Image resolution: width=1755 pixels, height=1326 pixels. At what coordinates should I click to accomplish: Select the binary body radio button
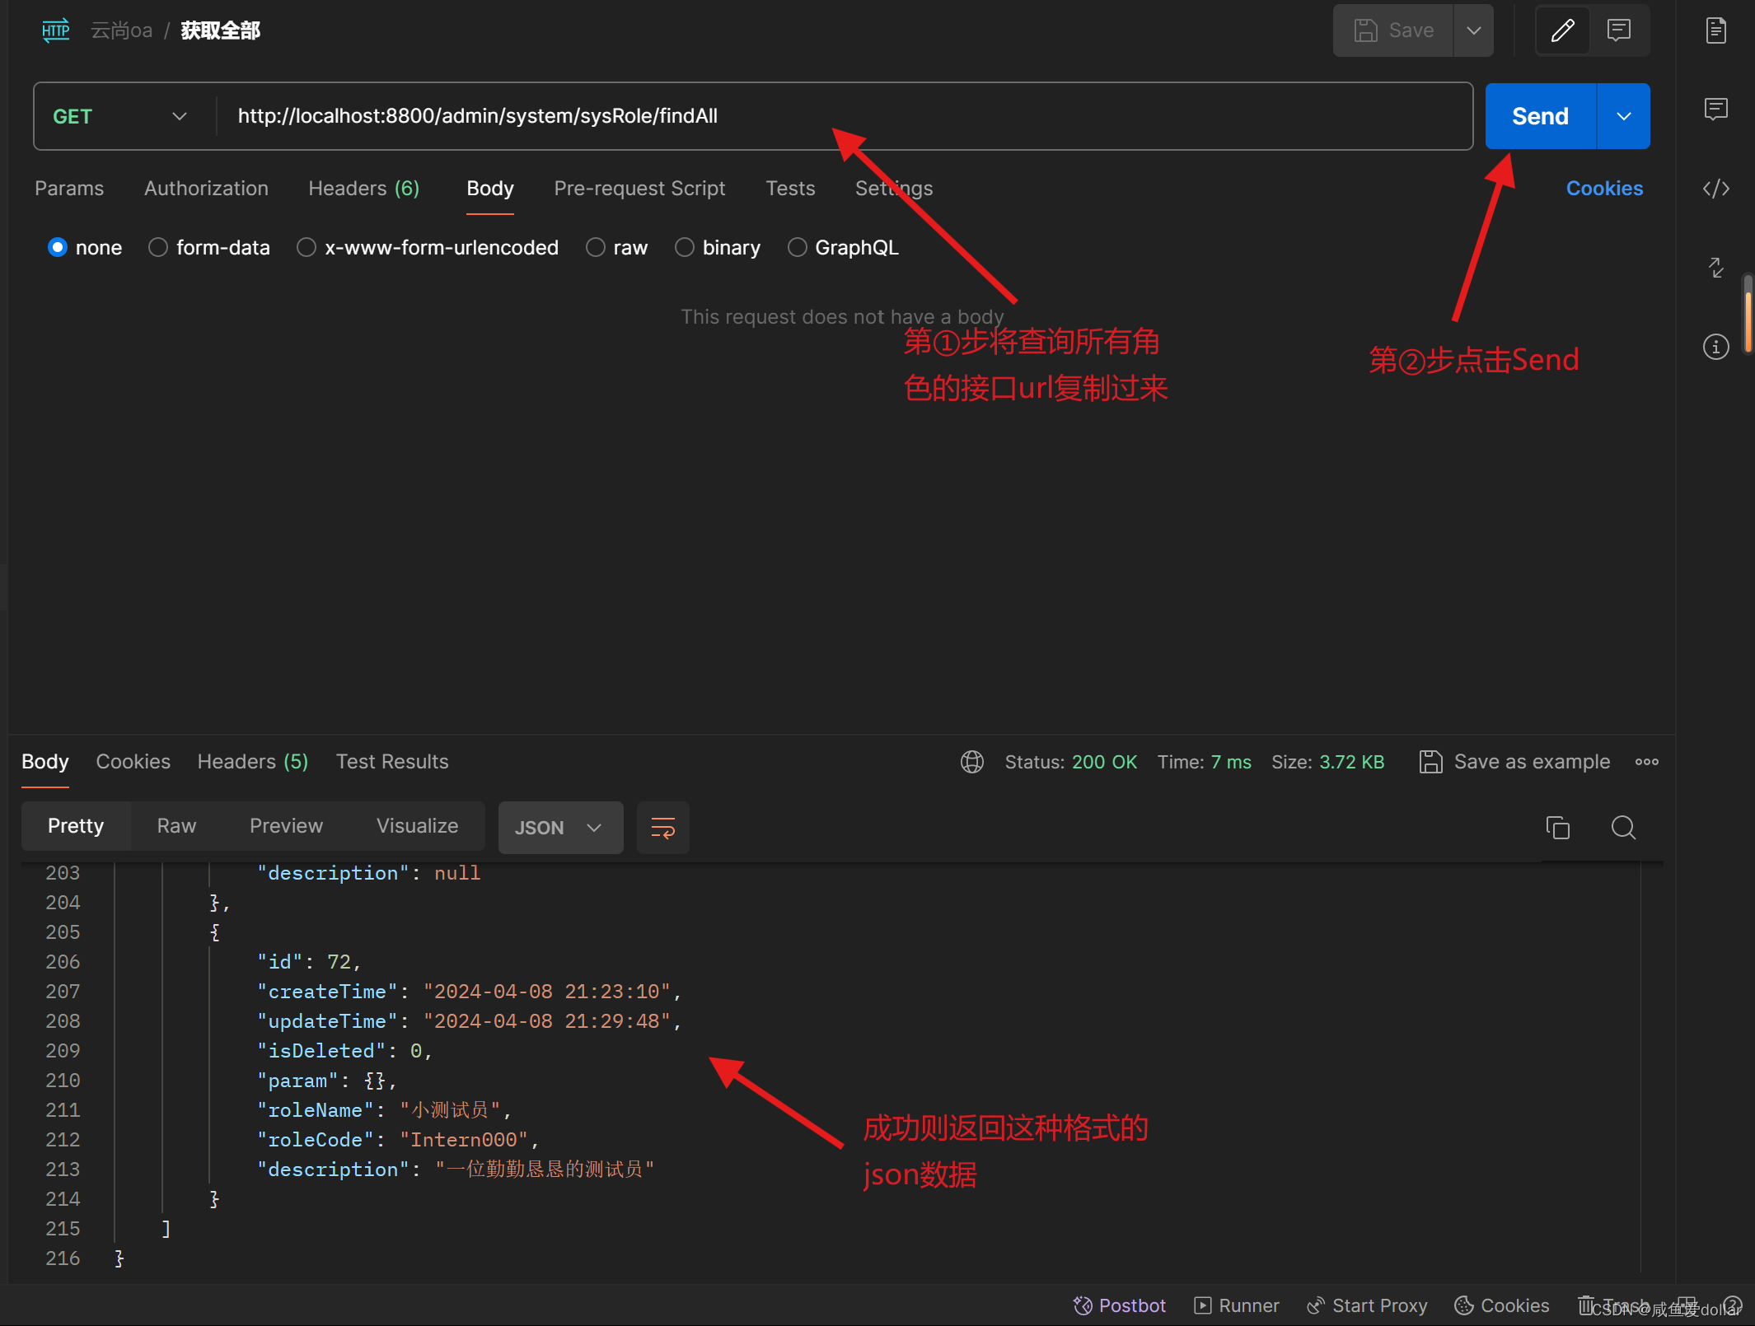point(685,247)
